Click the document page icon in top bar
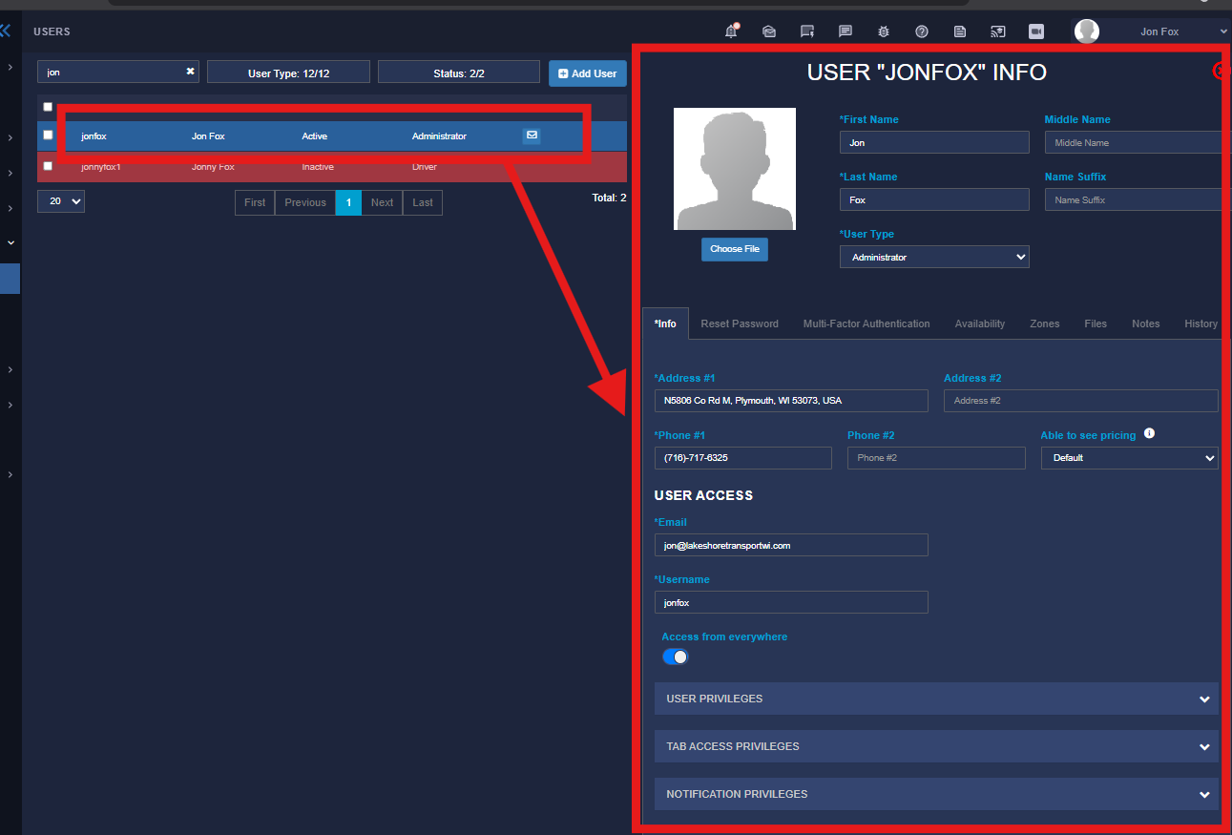Image resolution: width=1232 pixels, height=835 pixels. point(960,31)
